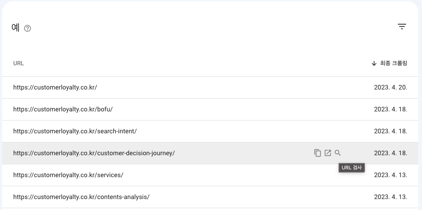Select the /bofu/ URL row
The image size is (422, 210).
coord(63,109)
